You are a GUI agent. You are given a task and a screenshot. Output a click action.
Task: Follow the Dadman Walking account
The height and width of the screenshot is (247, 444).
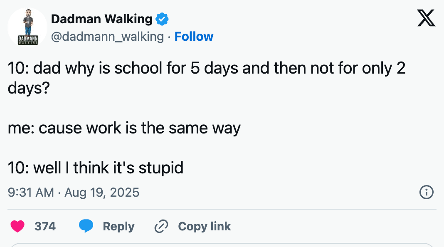coord(194,37)
